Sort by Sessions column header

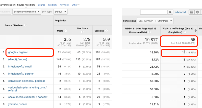pos(99,31)
